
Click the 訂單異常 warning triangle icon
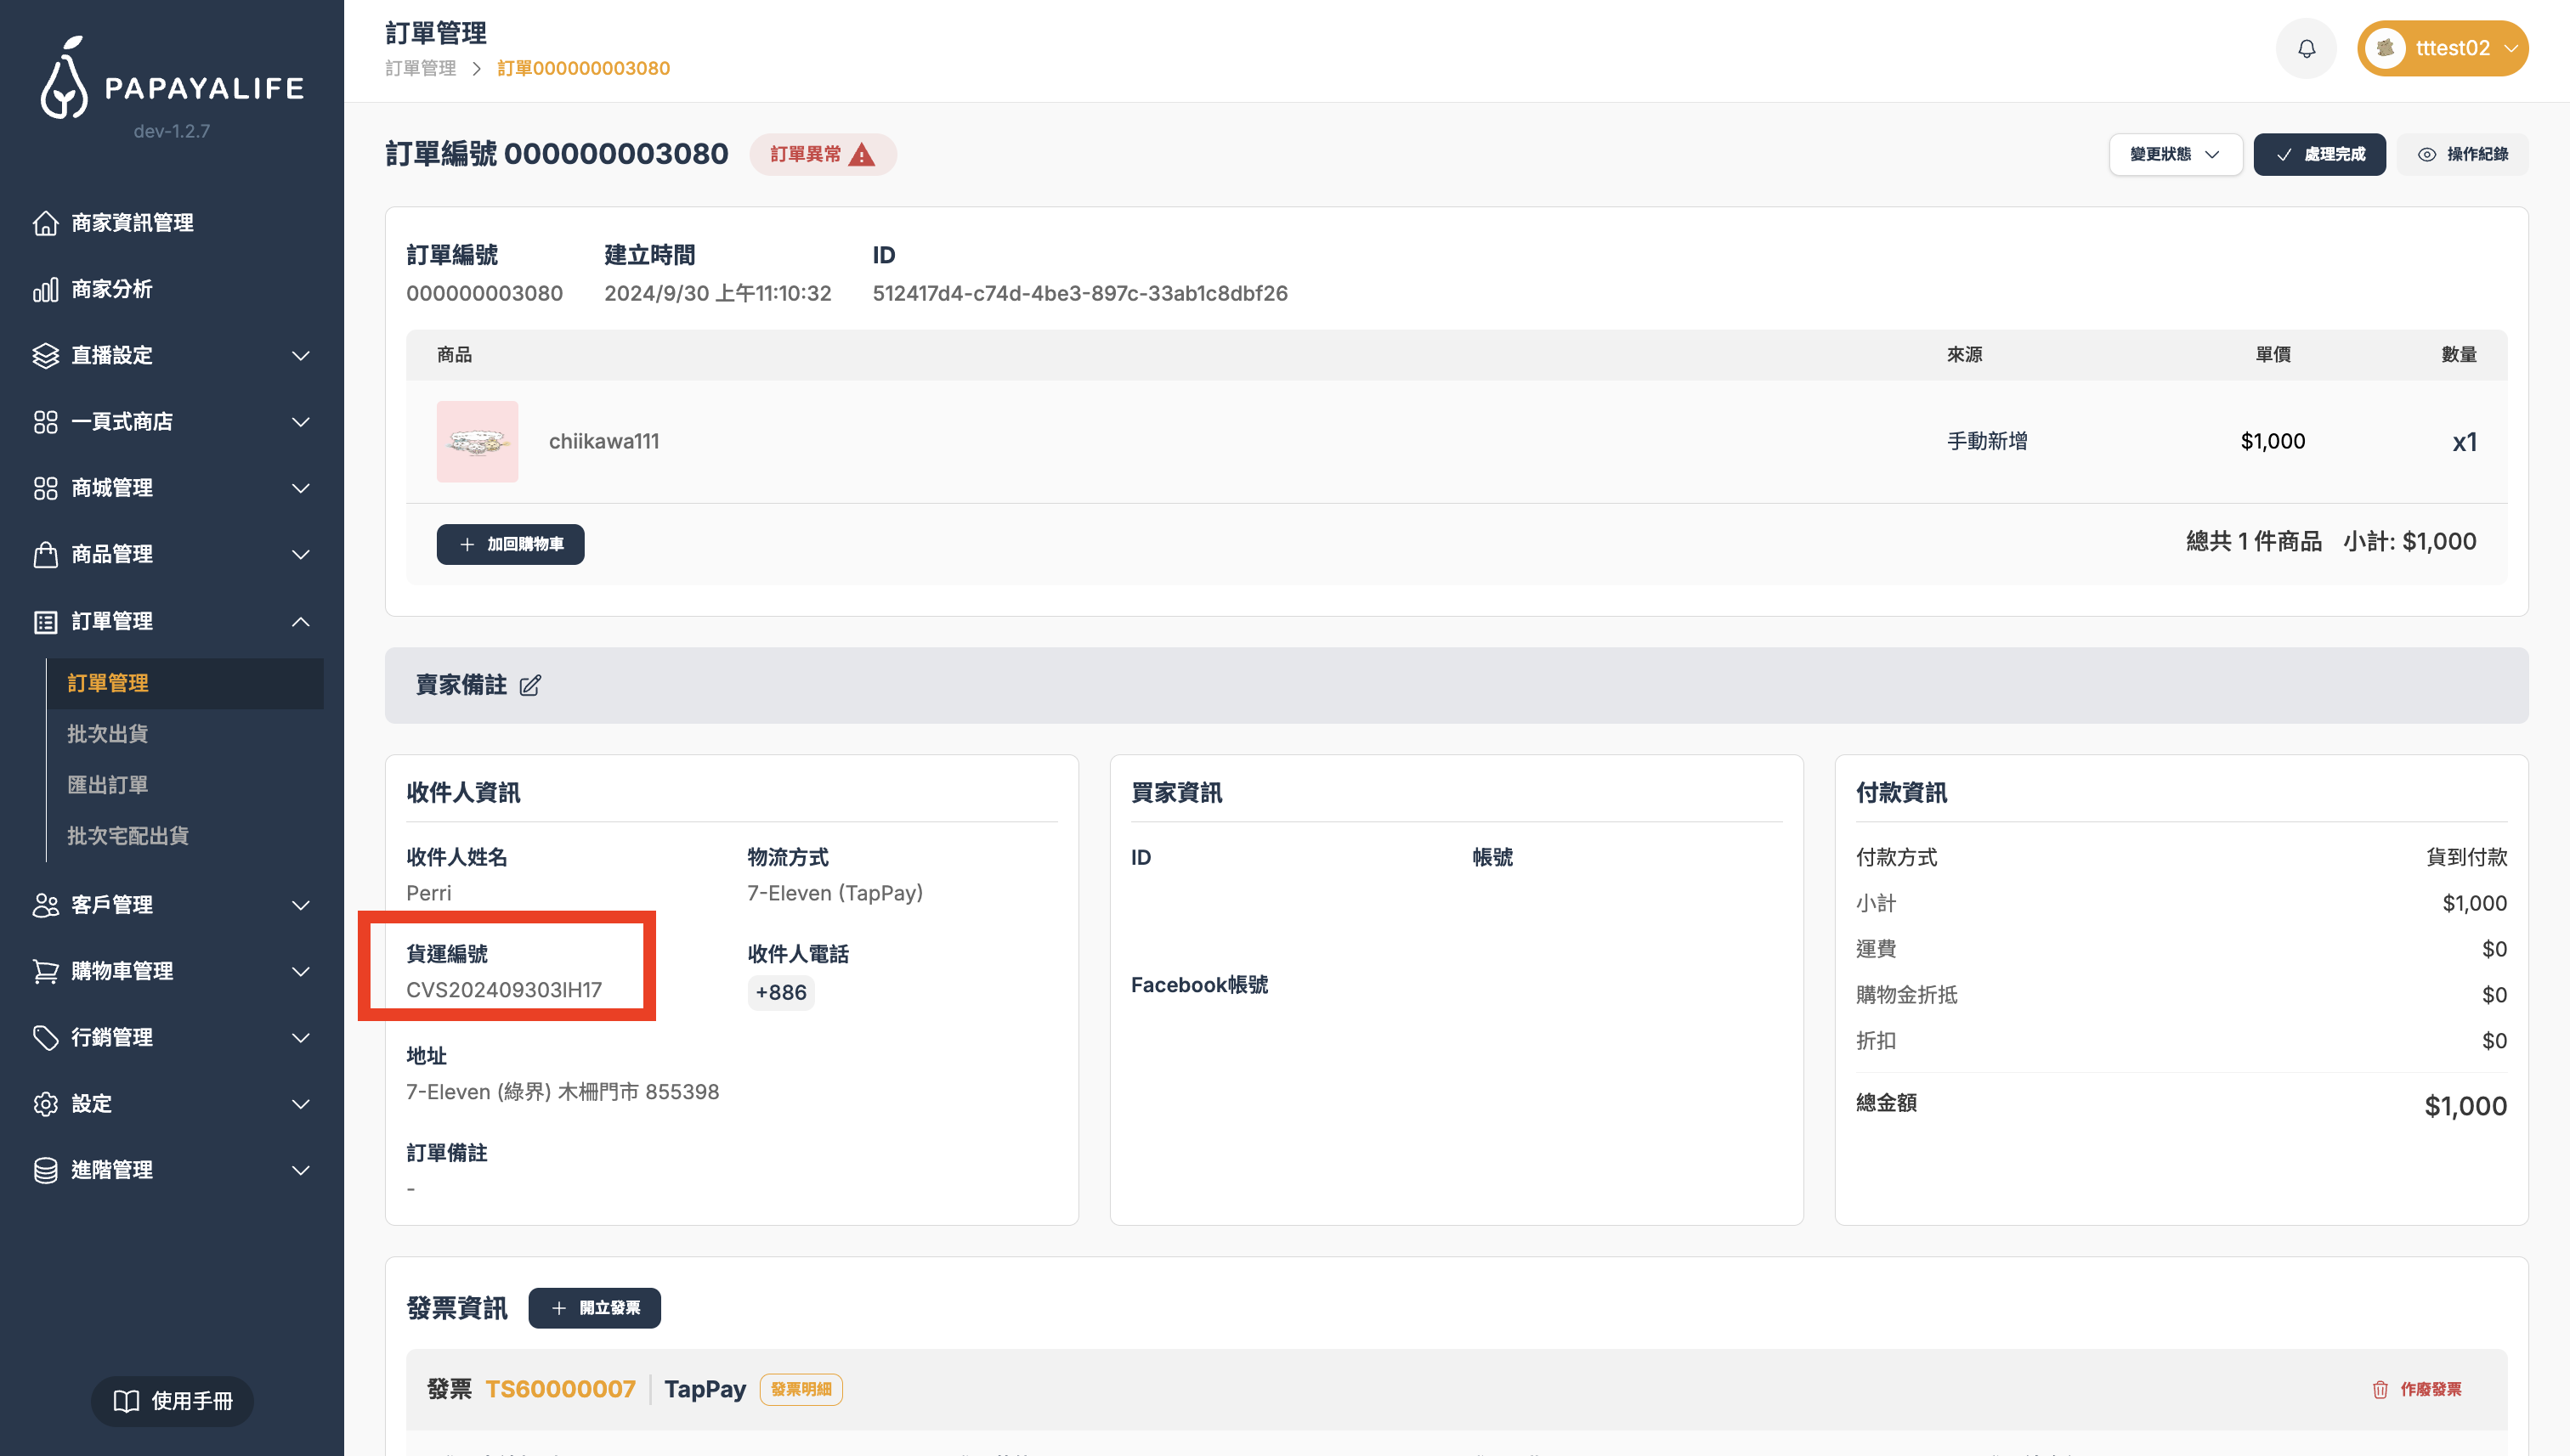coord(861,155)
